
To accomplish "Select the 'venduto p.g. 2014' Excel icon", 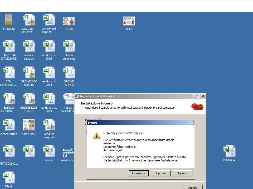I will coord(49,98).
